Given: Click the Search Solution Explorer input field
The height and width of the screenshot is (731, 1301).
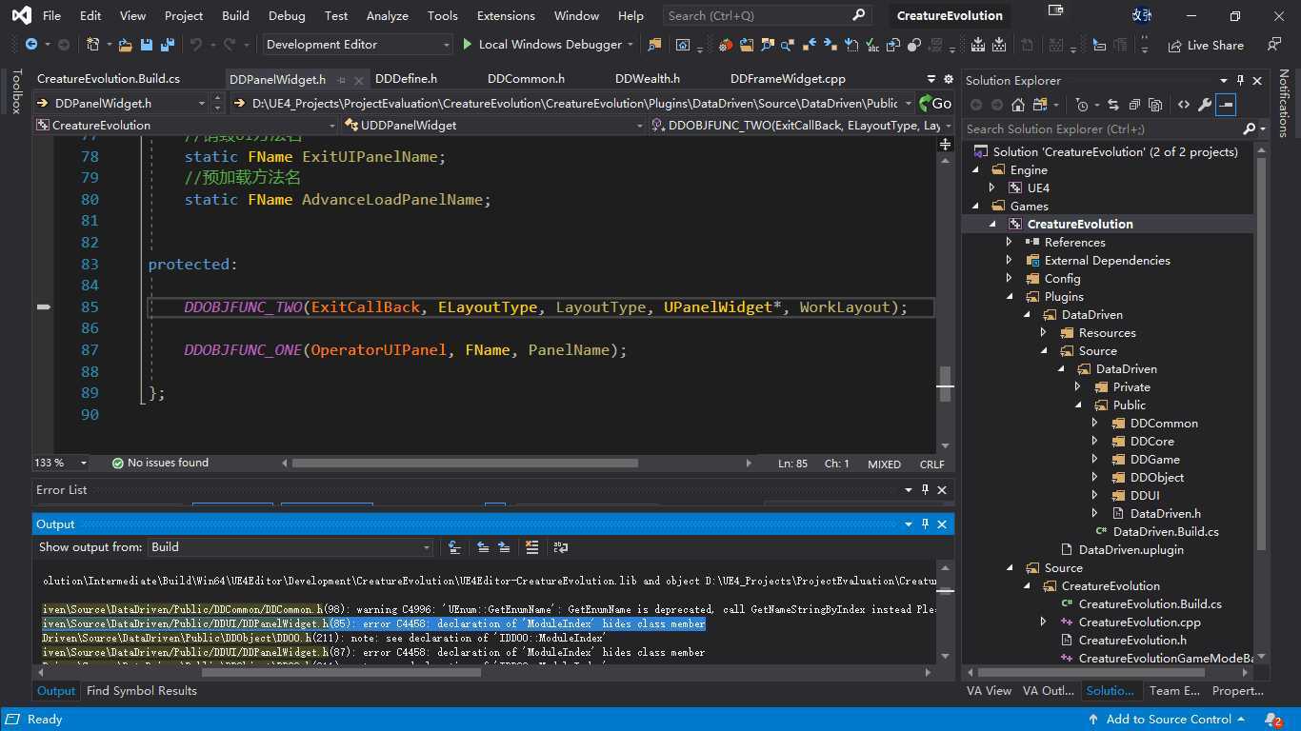Looking at the screenshot, I should tap(1102, 129).
